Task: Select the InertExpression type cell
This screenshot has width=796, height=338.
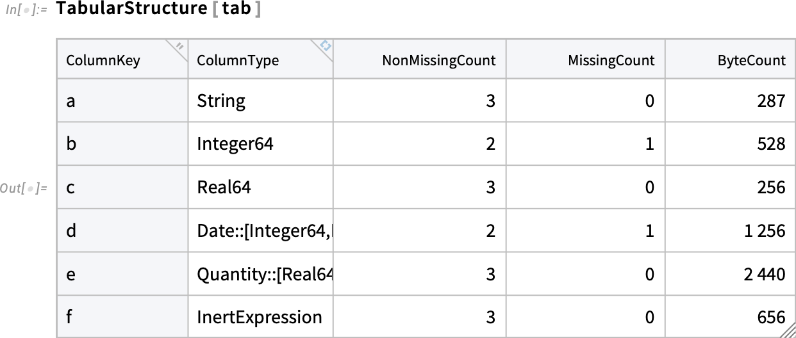Action: [261, 317]
